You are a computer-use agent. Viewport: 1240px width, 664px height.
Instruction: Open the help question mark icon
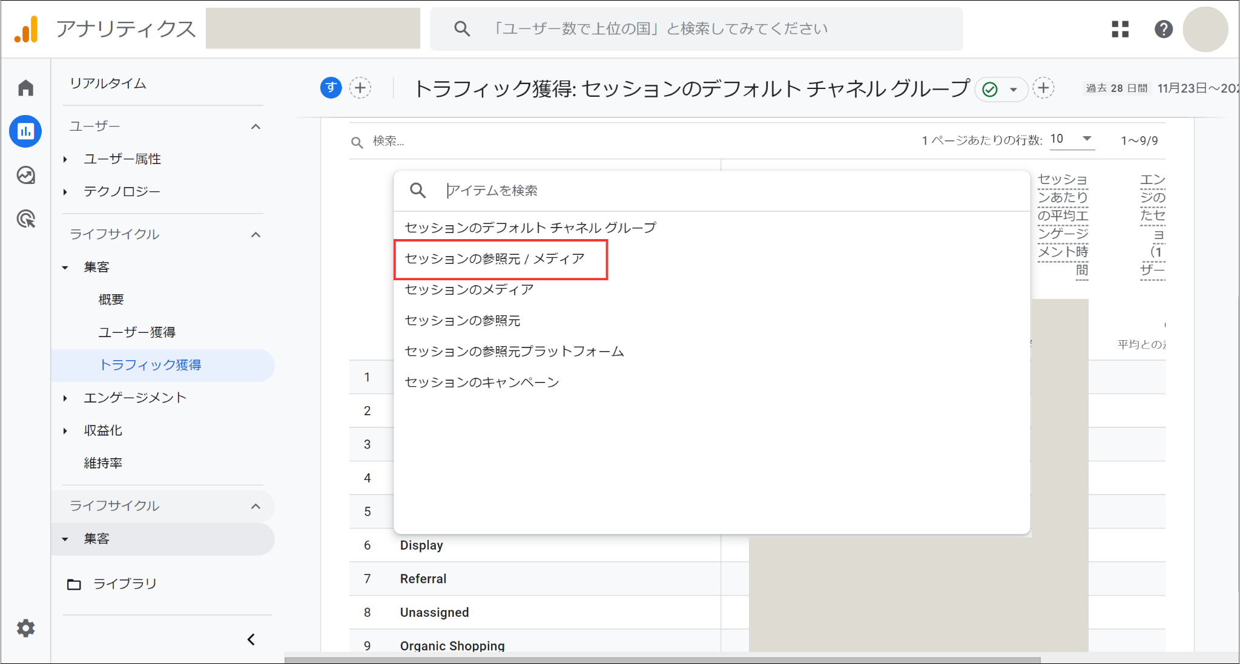[x=1163, y=29]
